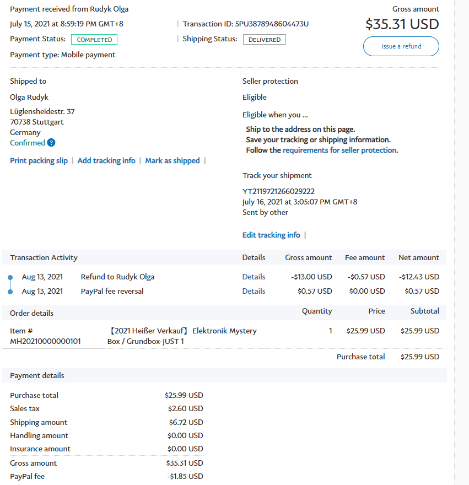Click the Edit tracking info link
469x485 pixels.
(x=271, y=235)
